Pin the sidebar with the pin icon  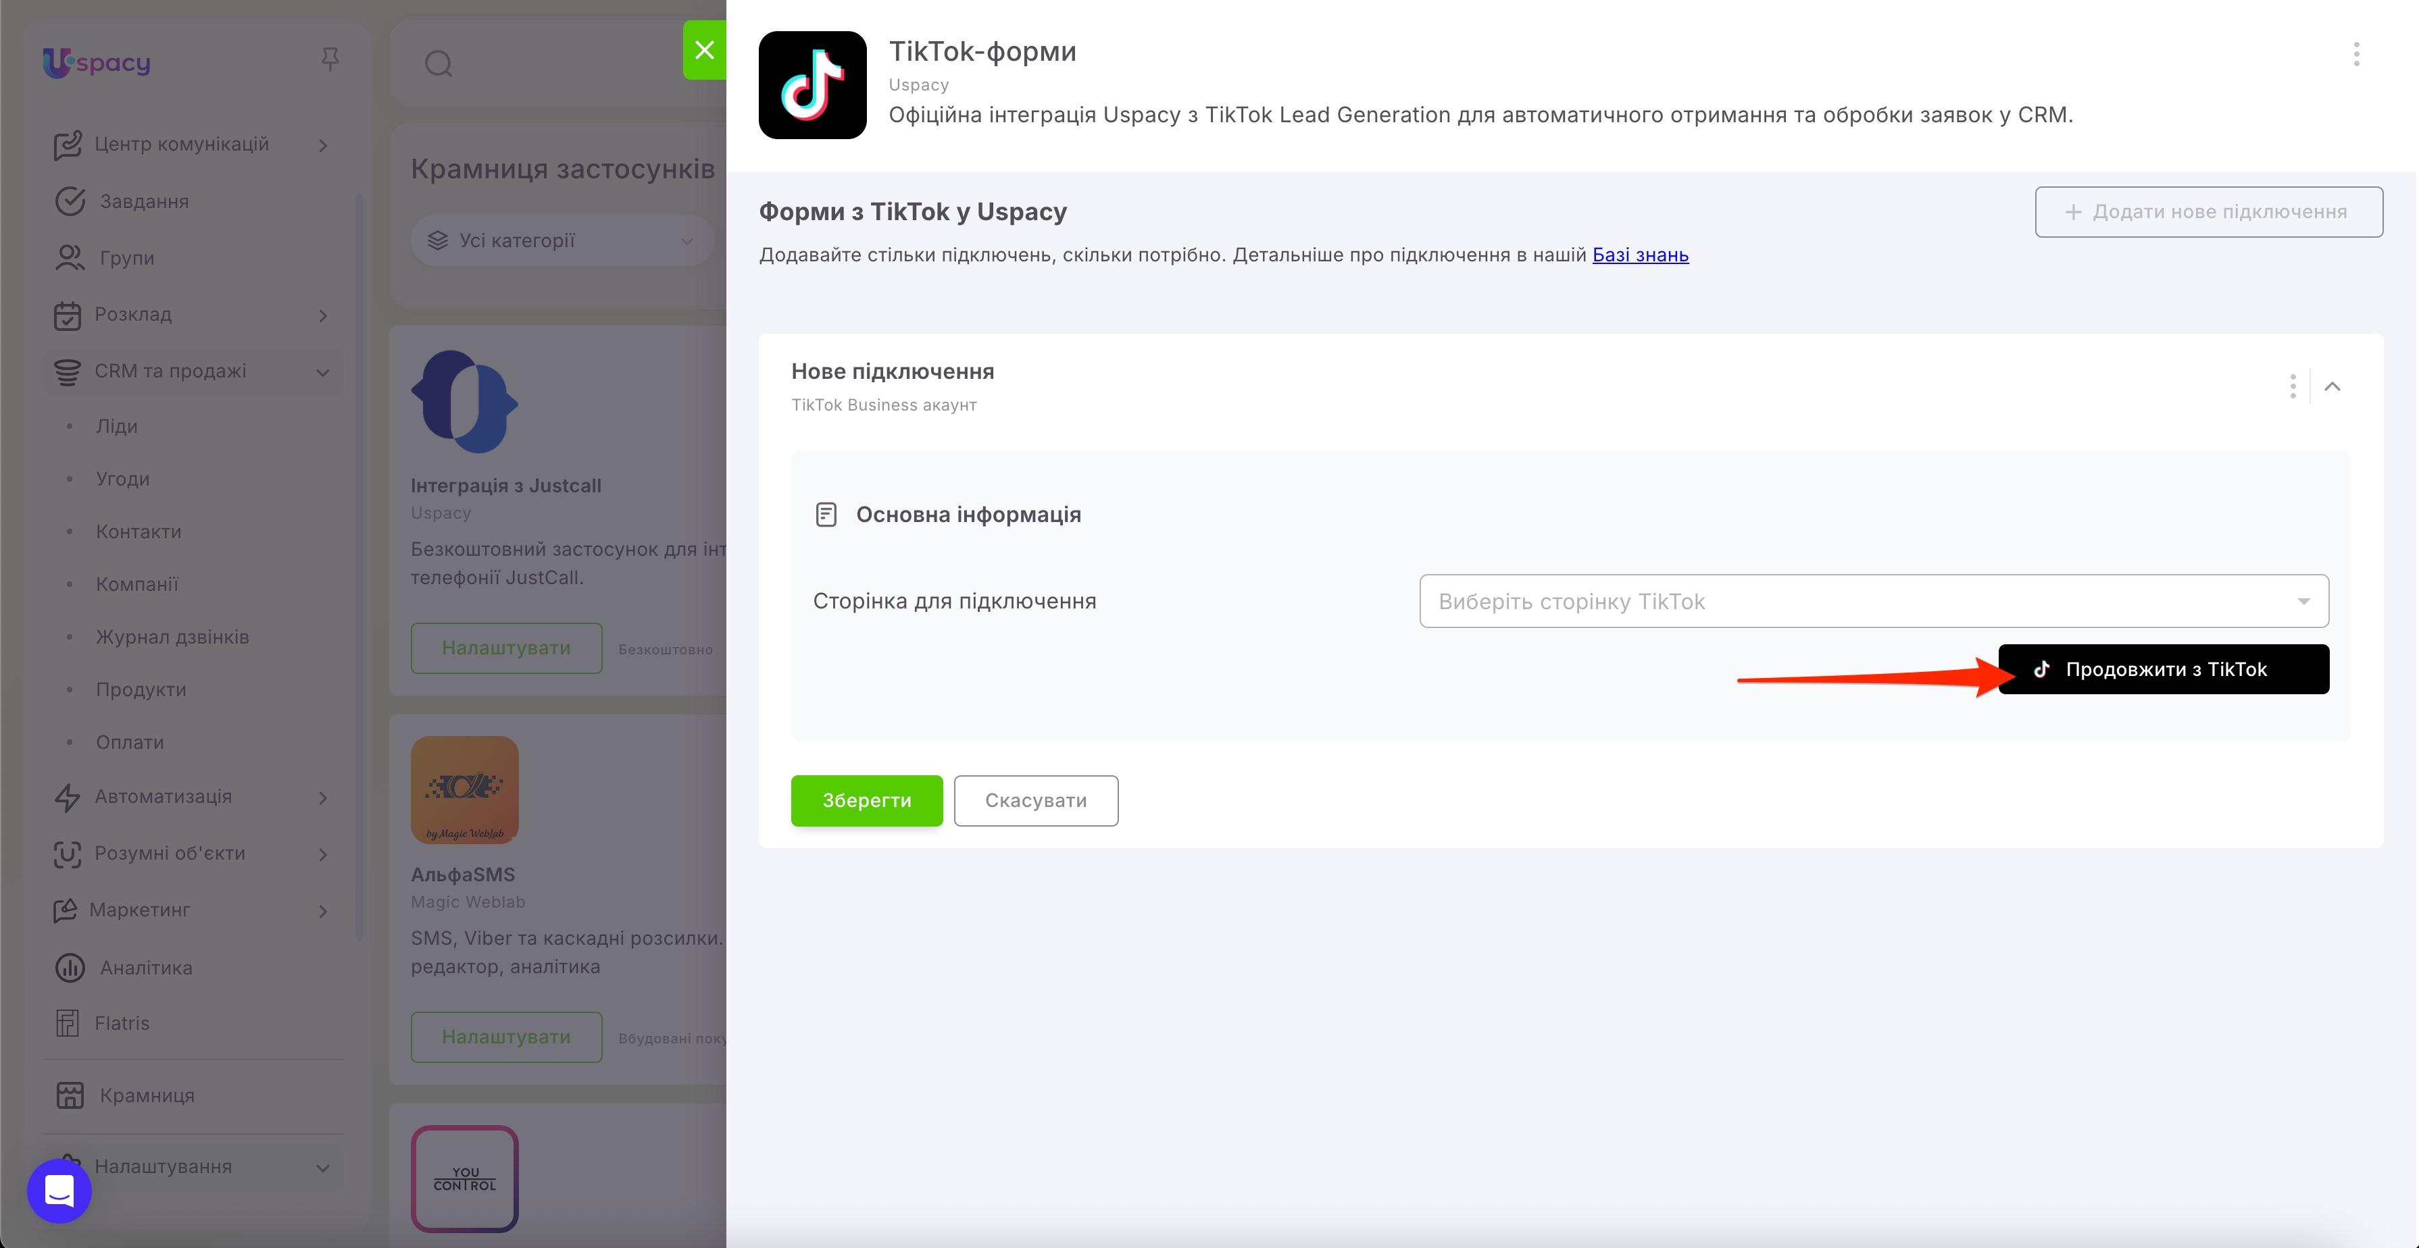pyautogui.click(x=330, y=59)
